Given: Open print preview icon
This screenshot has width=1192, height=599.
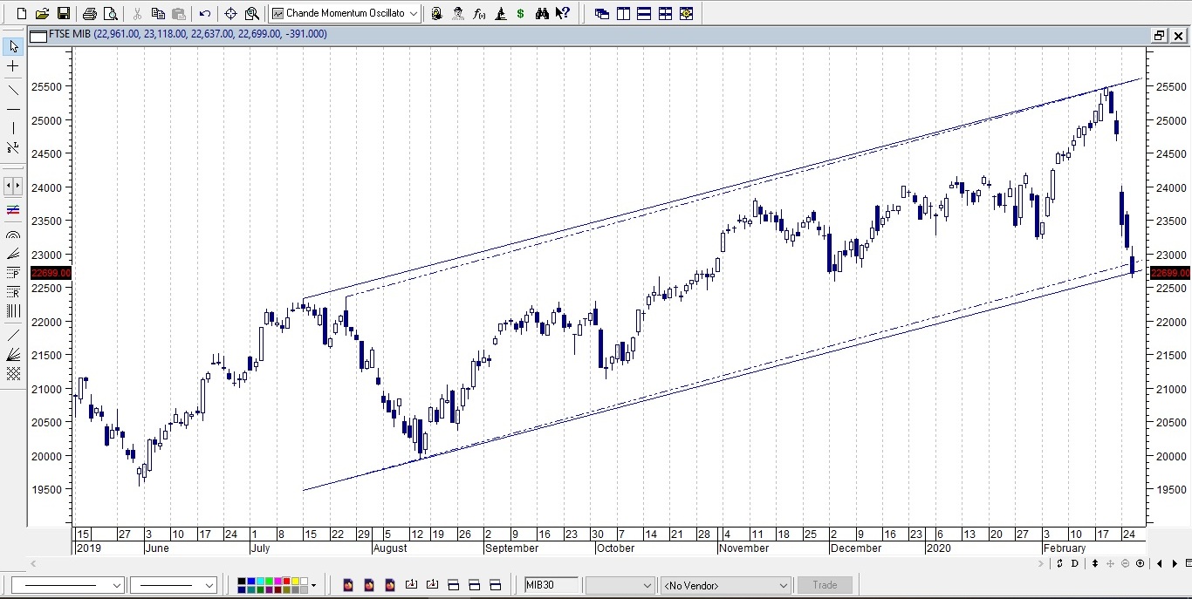Looking at the screenshot, I should 110,13.
